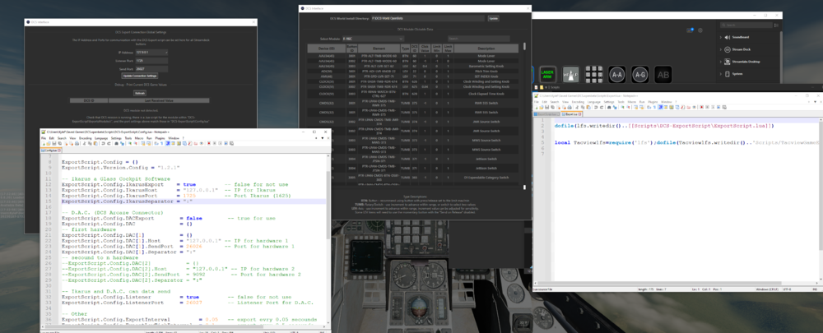The height and width of the screenshot is (333, 823).
Task: Click the grid keypad Stream Deck key
Action: tap(593, 75)
